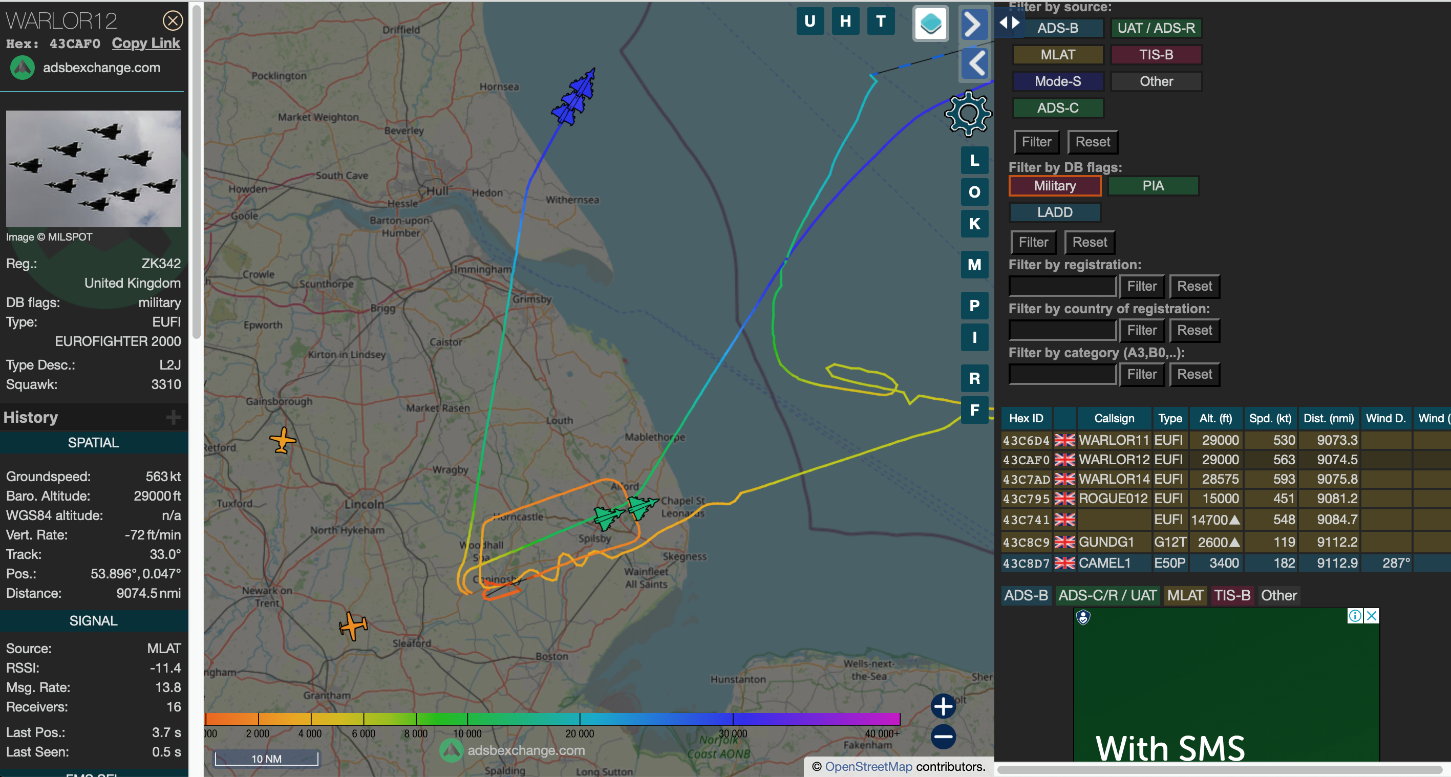Click Reset next to registration filter

click(1194, 286)
